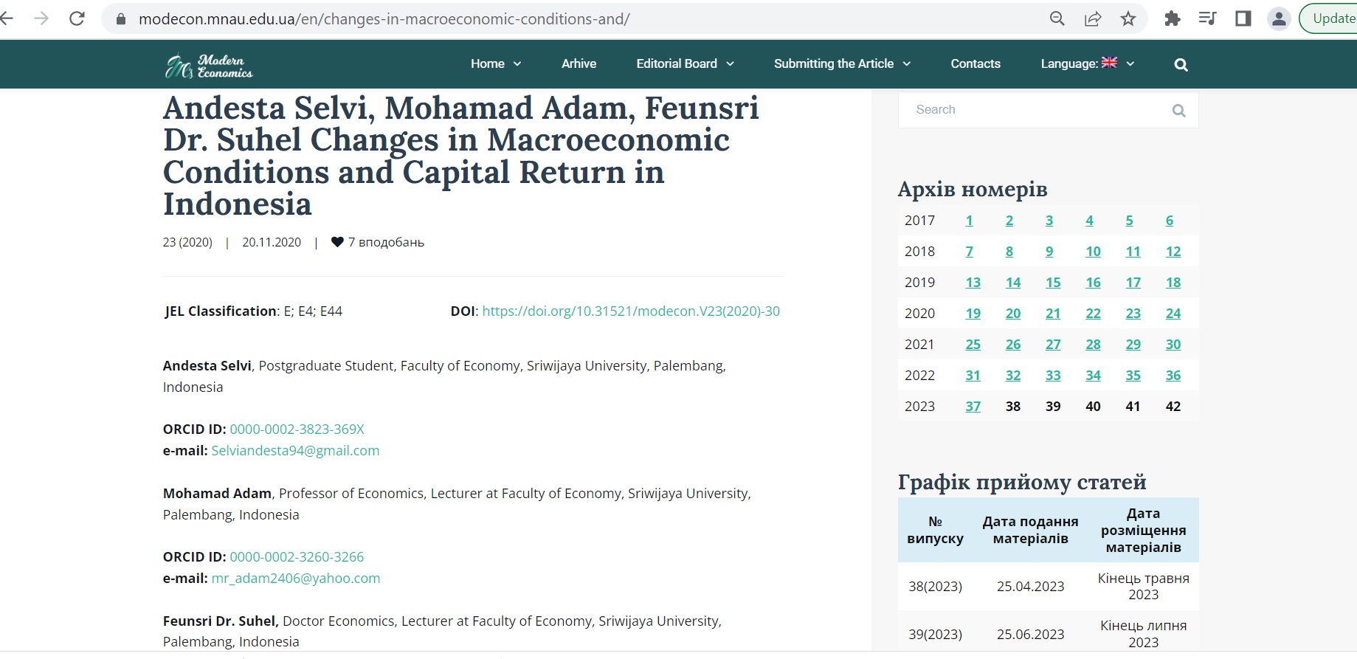
Task: Bookmark this page with star icon
Action: 1128,18
